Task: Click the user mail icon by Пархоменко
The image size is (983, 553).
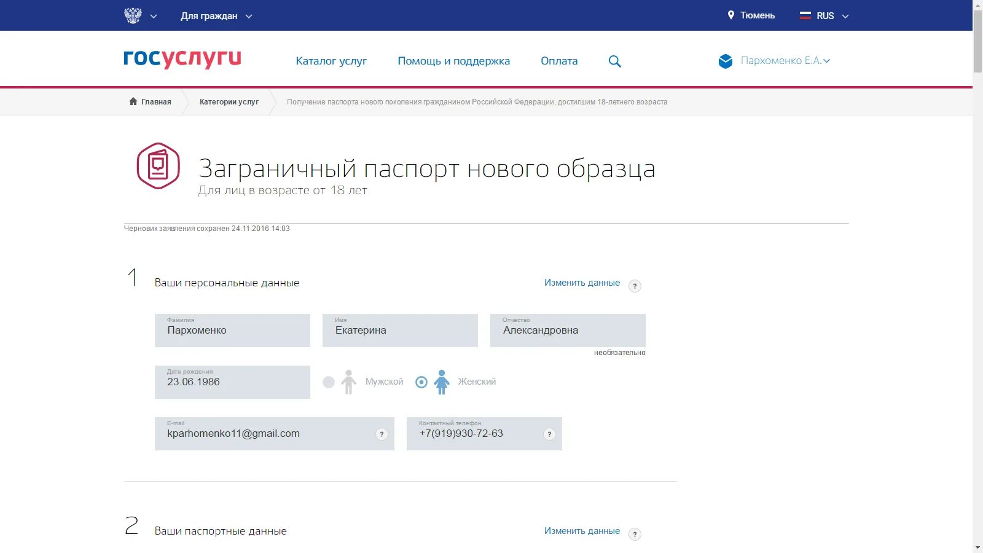Action: (726, 61)
